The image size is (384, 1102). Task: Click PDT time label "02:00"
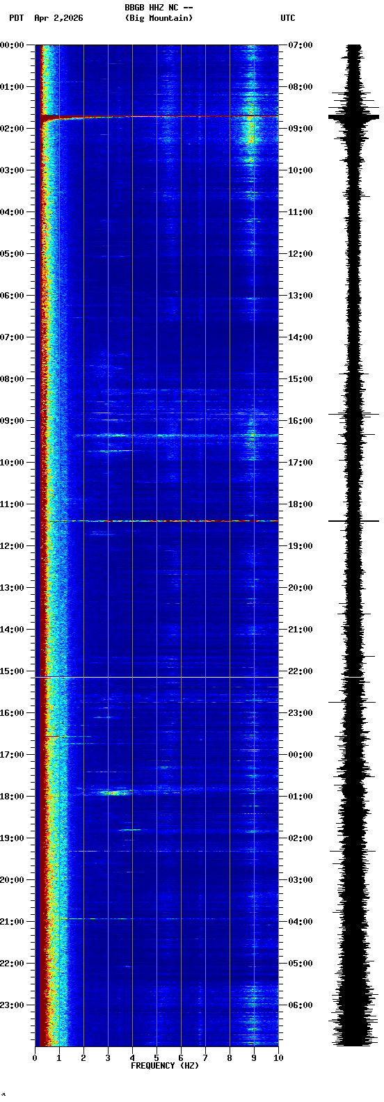click(13, 129)
